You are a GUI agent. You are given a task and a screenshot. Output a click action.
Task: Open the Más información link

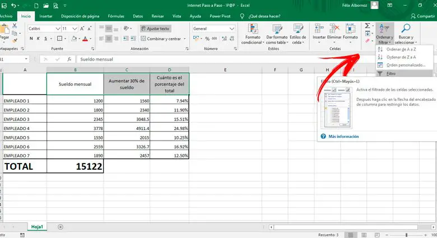(343, 136)
